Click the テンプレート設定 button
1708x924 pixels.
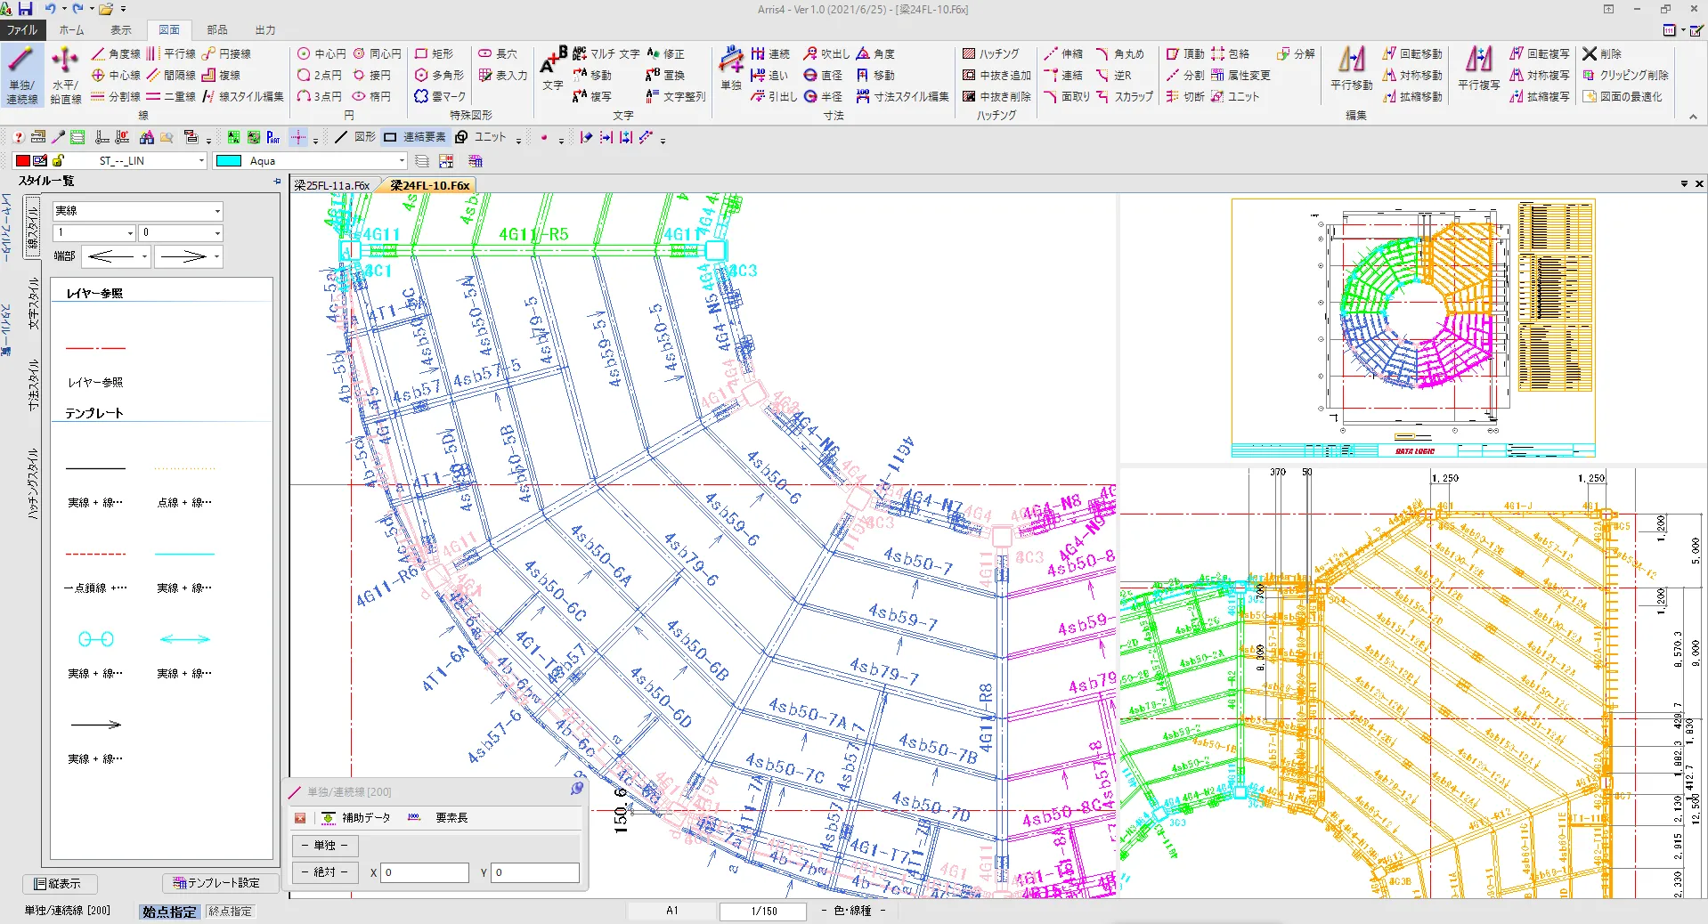(x=219, y=883)
